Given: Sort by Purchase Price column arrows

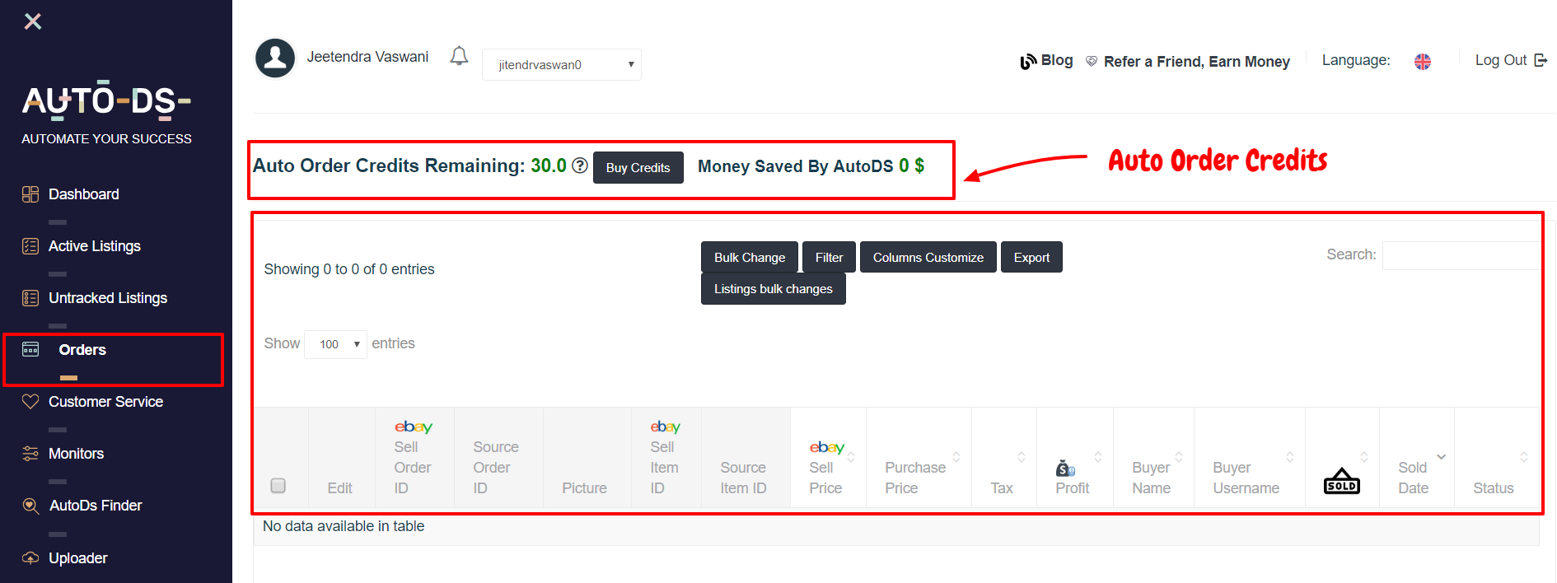Looking at the screenshot, I should click(x=956, y=457).
